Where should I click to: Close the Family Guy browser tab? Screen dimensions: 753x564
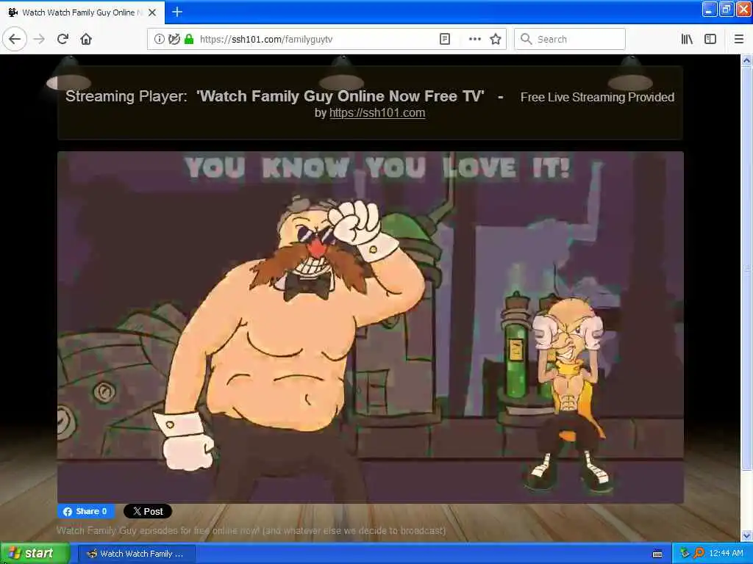click(152, 12)
